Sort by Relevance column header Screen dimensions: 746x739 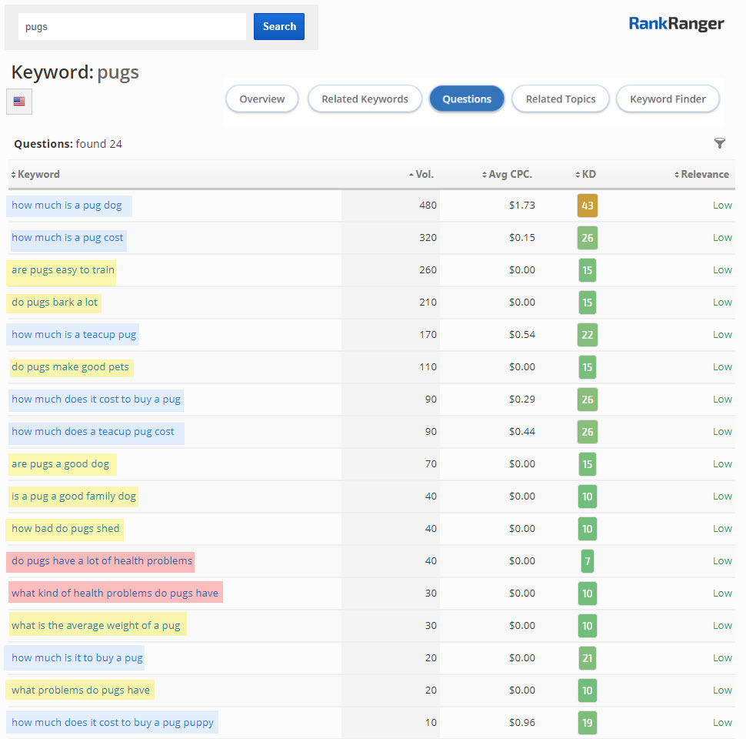point(704,175)
